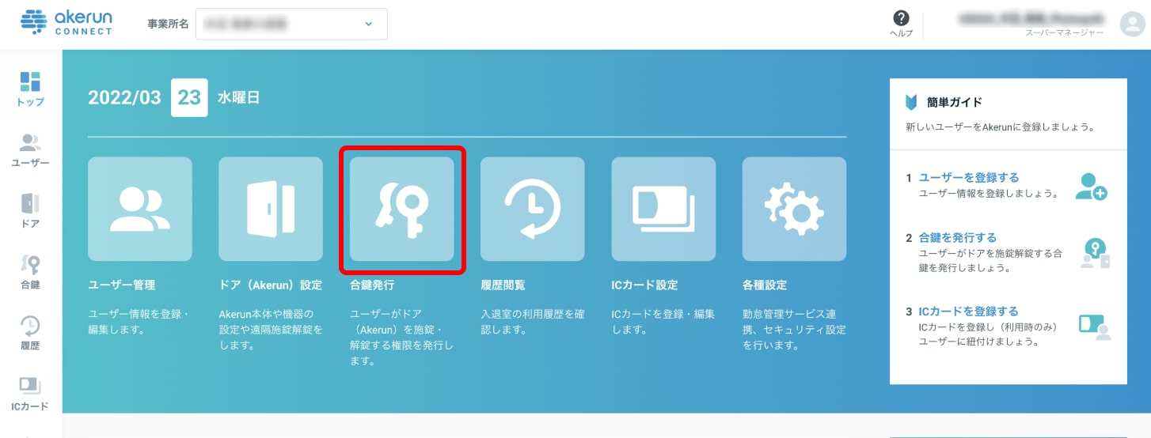Screen dimensions: 1151x438
Task: Click the 合鍵発行 title text
Action: point(372,285)
